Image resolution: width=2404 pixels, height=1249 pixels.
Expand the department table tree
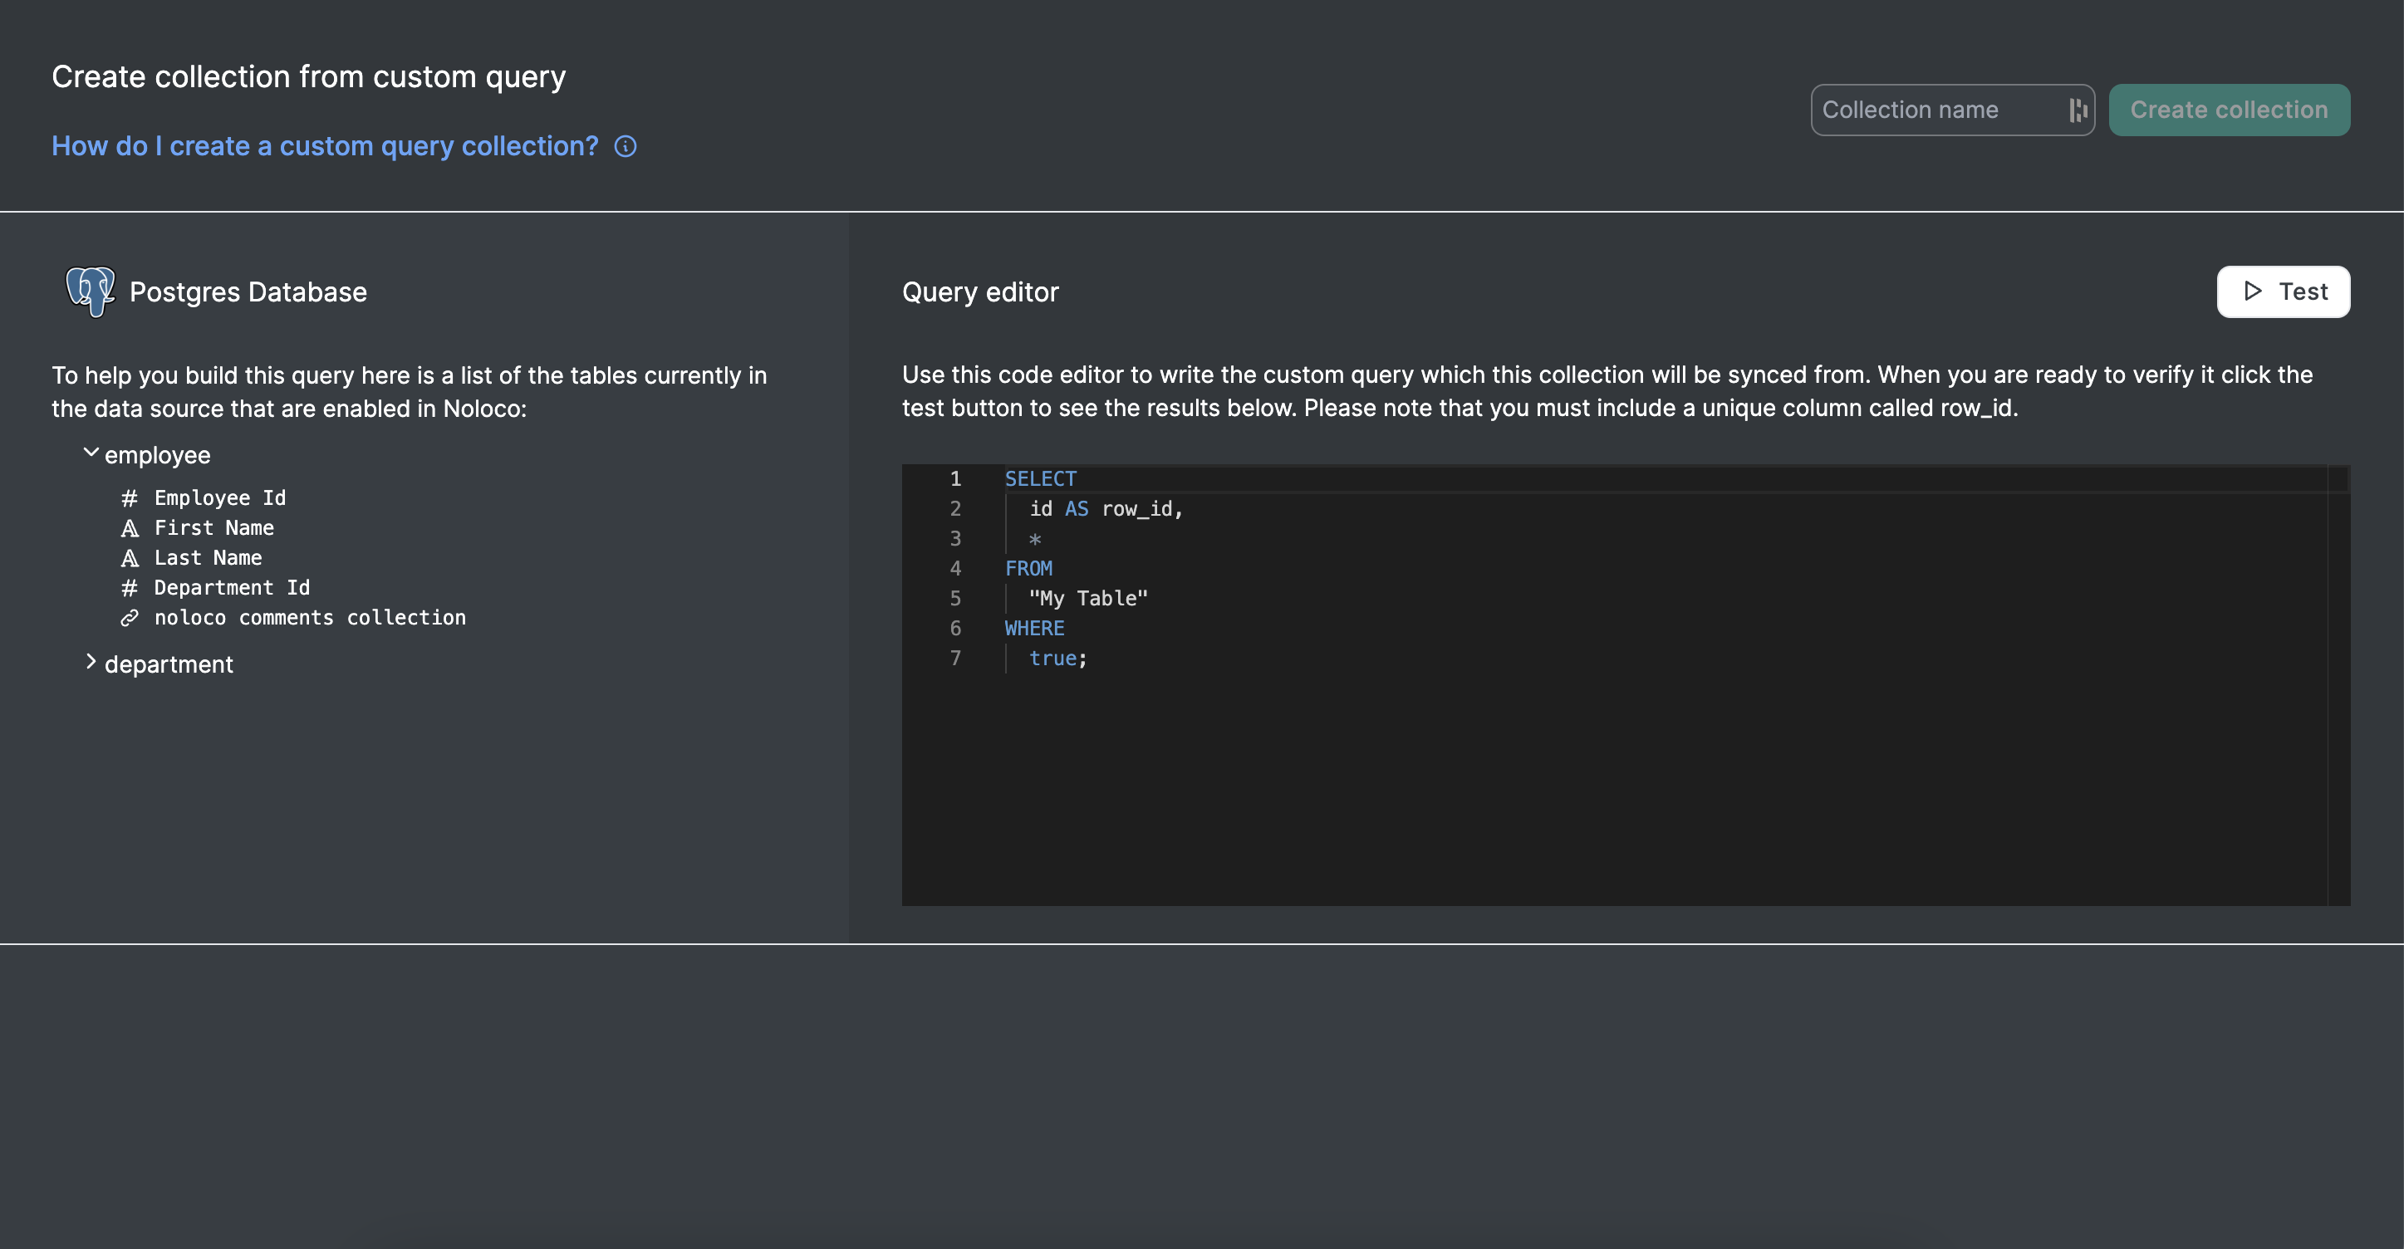pos(91,662)
